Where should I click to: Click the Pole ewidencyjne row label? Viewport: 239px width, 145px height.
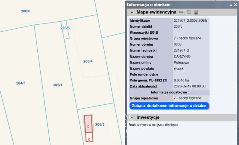[x=144, y=75]
